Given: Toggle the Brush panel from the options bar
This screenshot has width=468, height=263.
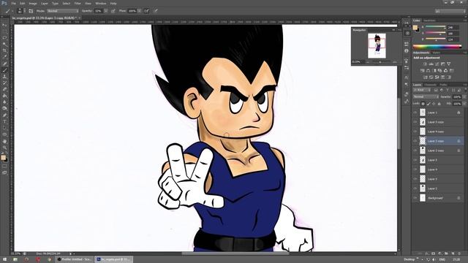Looking at the screenshot, I should [31, 11].
